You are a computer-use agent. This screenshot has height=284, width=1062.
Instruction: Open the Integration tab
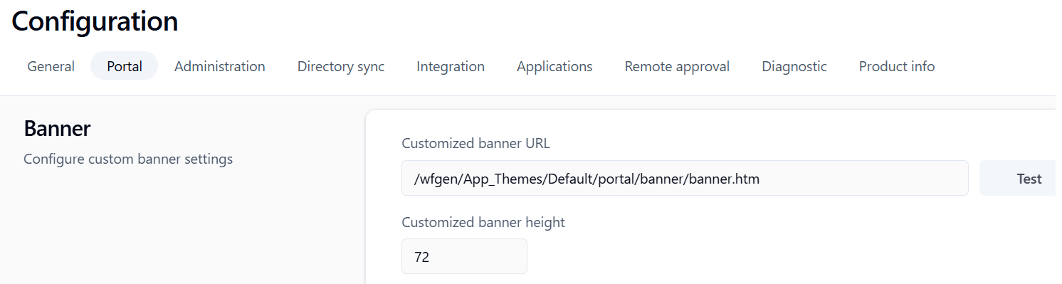coord(451,66)
